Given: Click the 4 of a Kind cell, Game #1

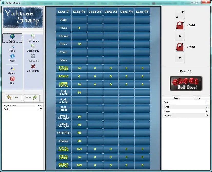Looking at the screenshot, I should [x=79, y=100].
